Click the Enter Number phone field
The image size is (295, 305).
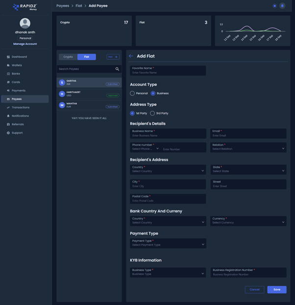(184, 149)
